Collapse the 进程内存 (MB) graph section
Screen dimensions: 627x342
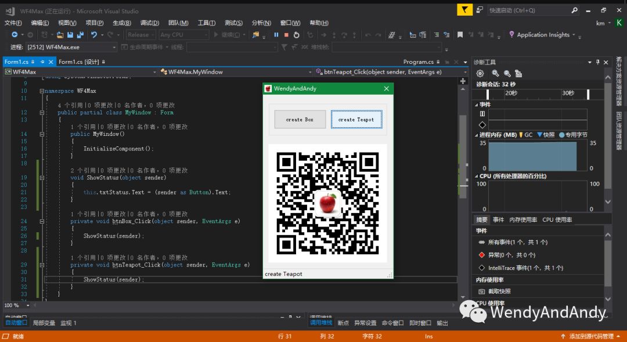pyautogui.click(x=476, y=135)
